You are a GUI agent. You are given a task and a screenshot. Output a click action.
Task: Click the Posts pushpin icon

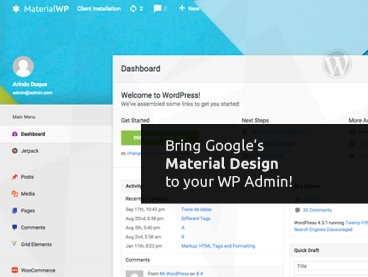(15, 177)
